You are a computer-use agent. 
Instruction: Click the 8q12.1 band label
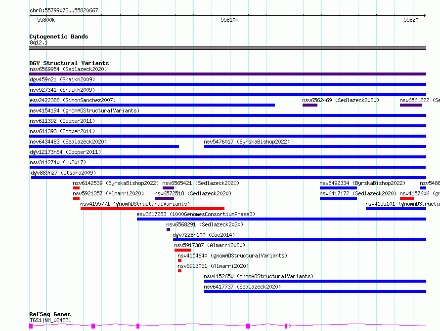[39, 42]
